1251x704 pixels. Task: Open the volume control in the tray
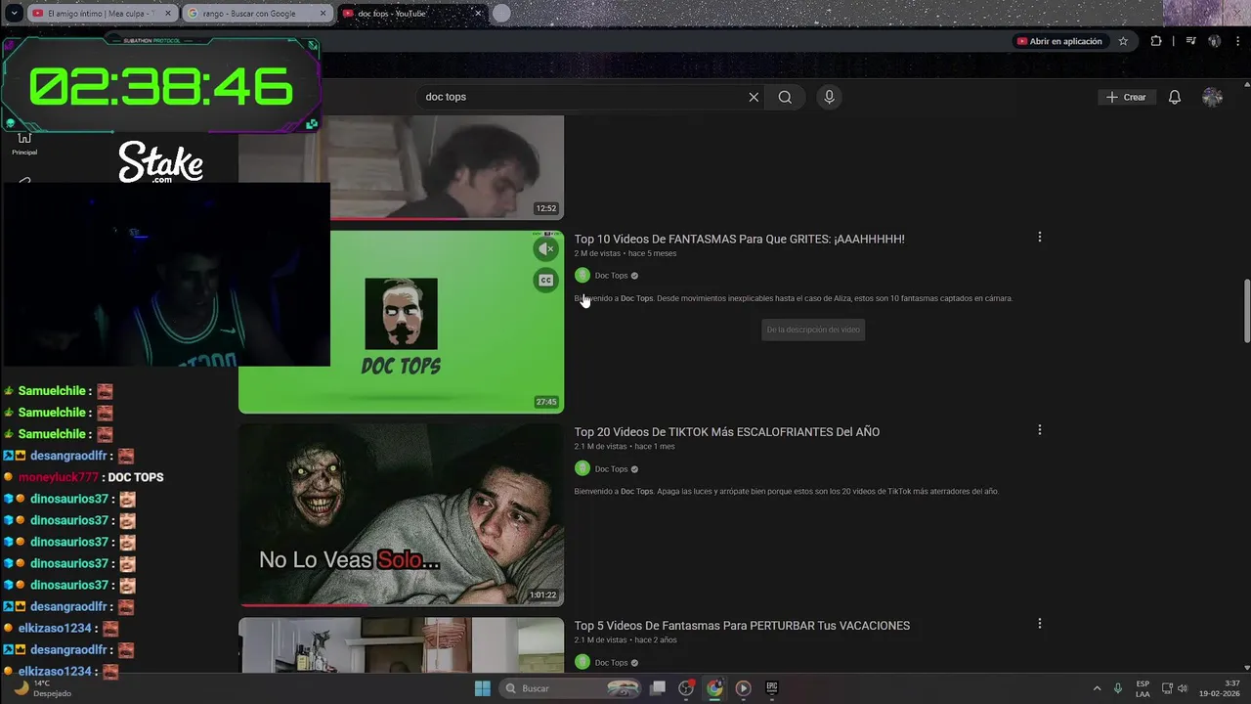point(1183,688)
